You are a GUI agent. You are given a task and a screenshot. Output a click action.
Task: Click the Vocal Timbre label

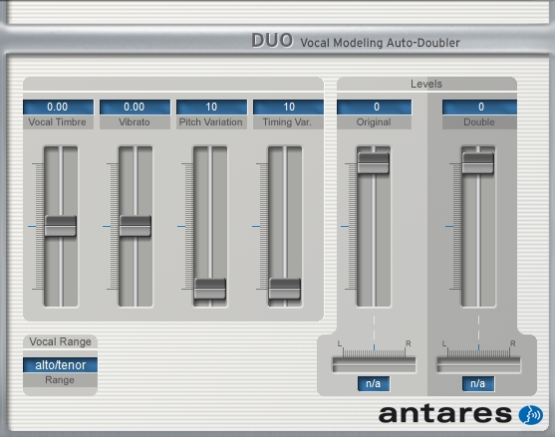click(x=58, y=122)
